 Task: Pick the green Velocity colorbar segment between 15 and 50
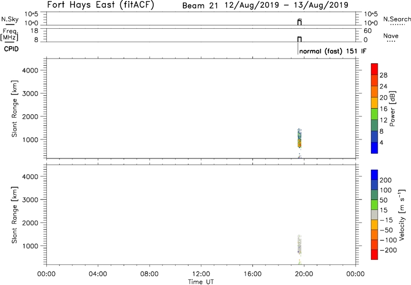[x=375, y=205]
